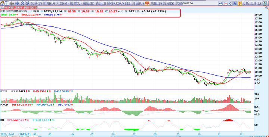This screenshot has height=137, width=269.
Task: Click the KD panel title
Action: point(2,120)
